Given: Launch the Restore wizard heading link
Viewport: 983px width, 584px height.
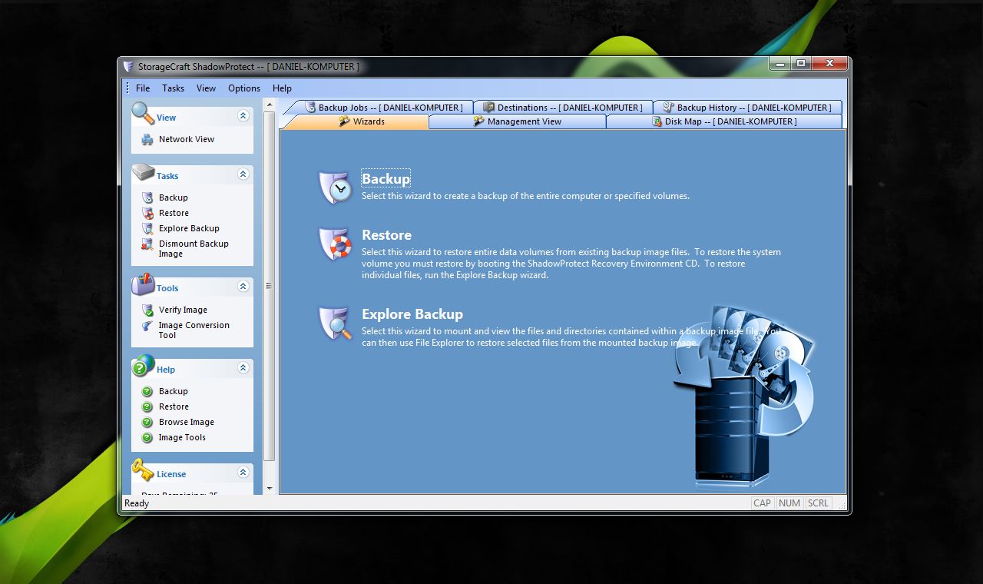Looking at the screenshot, I should pyautogui.click(x=386, y=235).
